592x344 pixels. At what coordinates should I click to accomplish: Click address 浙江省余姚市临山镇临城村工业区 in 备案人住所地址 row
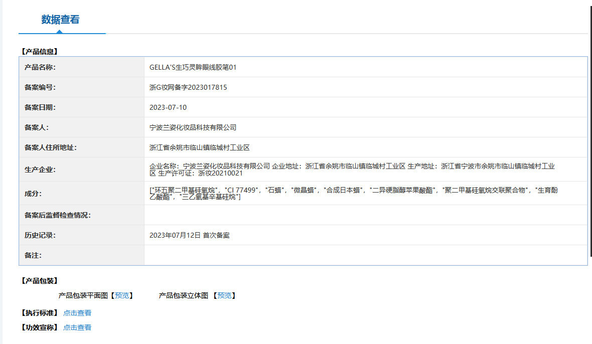[x=199, y=147]
